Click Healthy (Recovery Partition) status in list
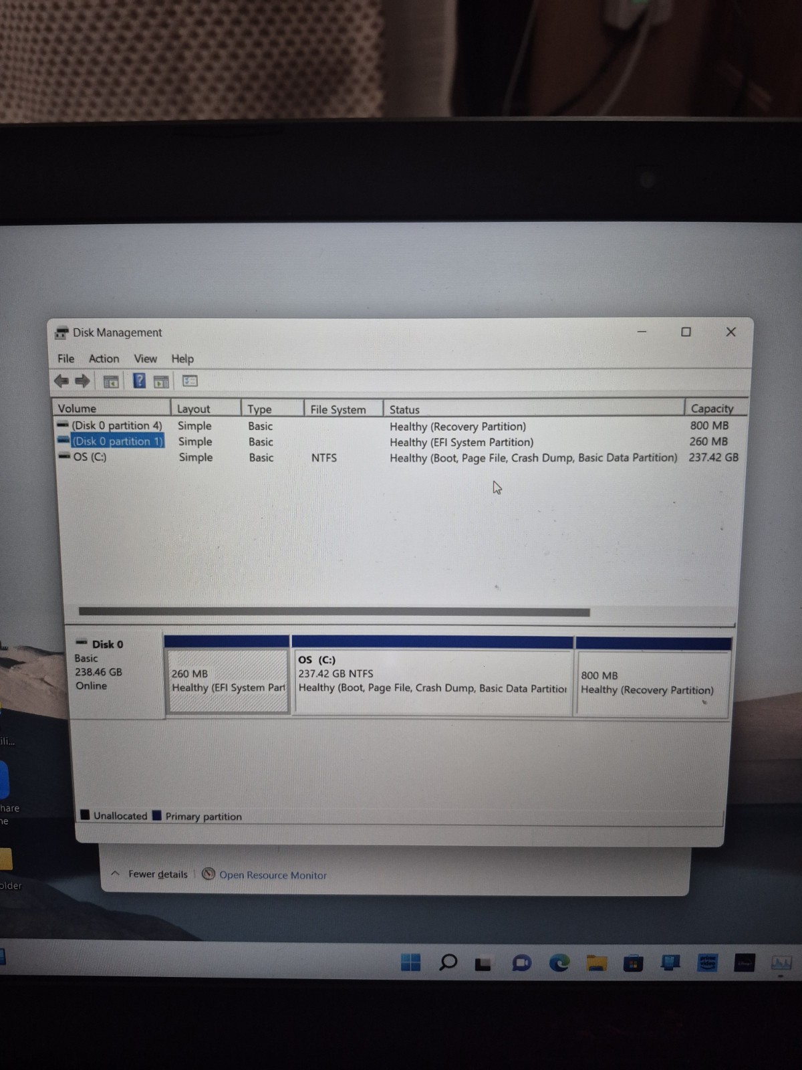 pyautogui.click(x=458, y=426)
